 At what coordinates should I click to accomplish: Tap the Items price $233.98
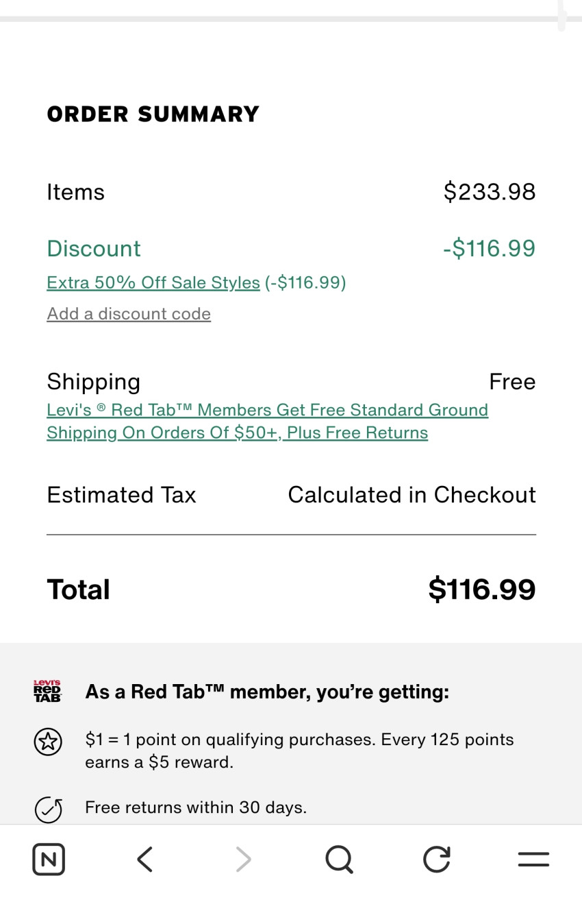click(x=489, y=192)
